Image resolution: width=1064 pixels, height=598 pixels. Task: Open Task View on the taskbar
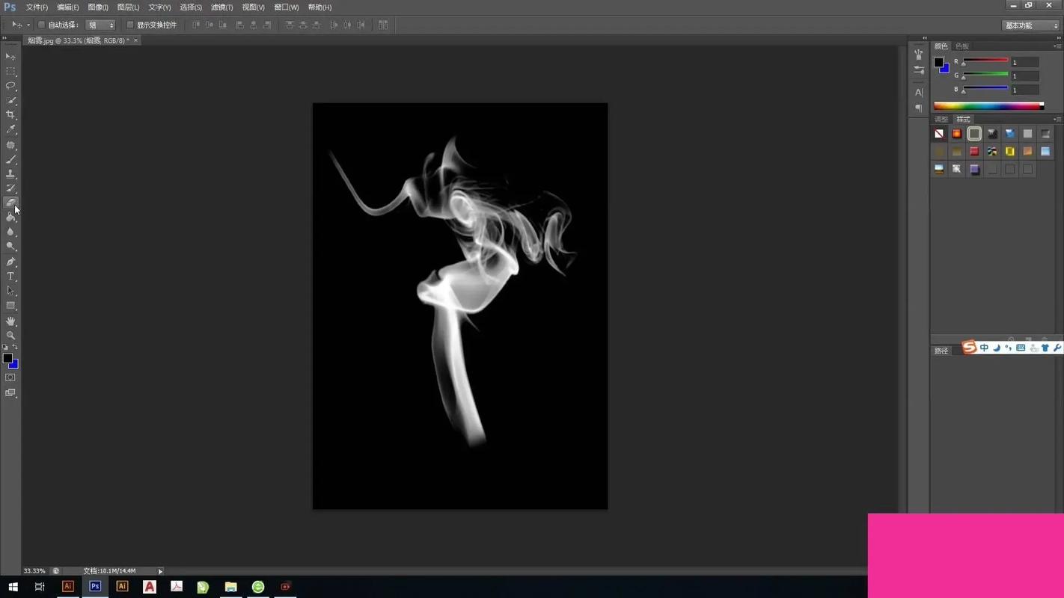(x=40, y=587)
